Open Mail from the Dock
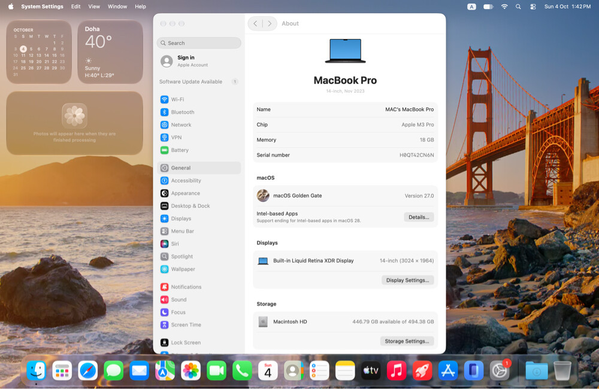The image size is (599, 389). (140, 370)
